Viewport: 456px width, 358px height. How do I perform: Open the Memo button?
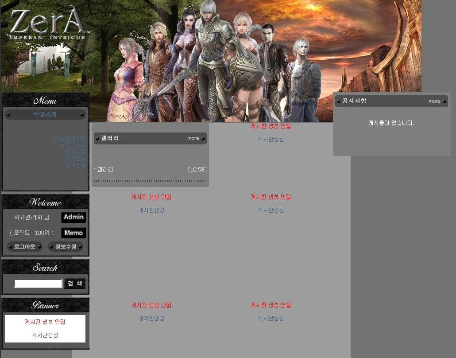[73, 233]
